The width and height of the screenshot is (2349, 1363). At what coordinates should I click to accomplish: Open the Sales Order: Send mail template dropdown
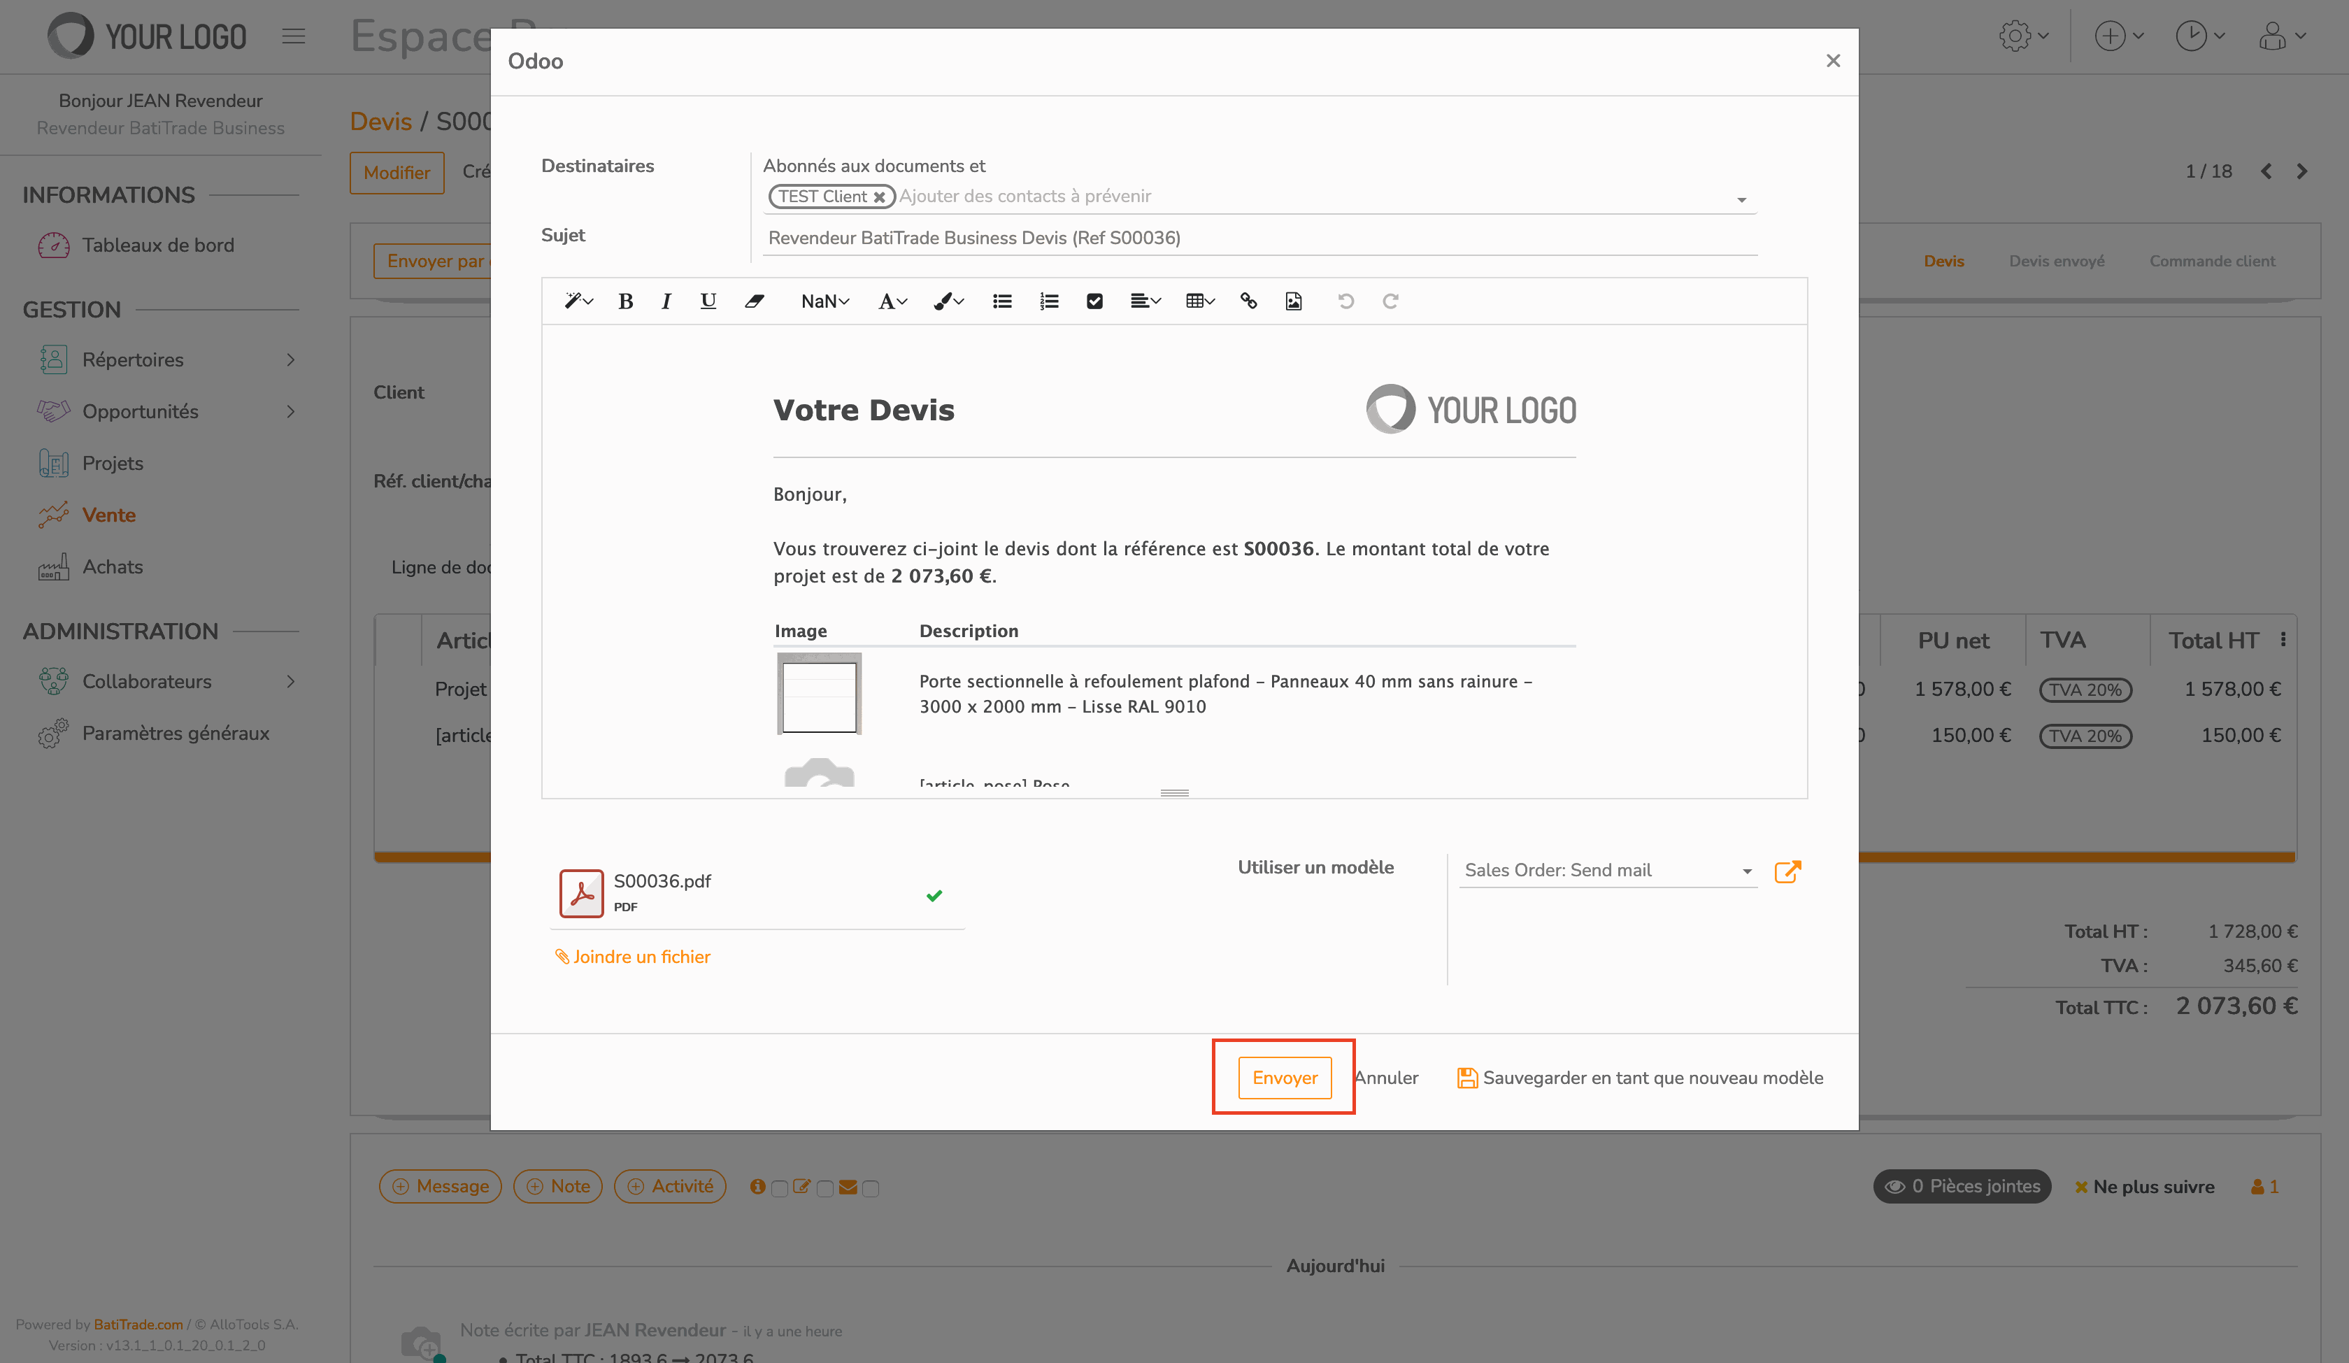(1607, 870)
